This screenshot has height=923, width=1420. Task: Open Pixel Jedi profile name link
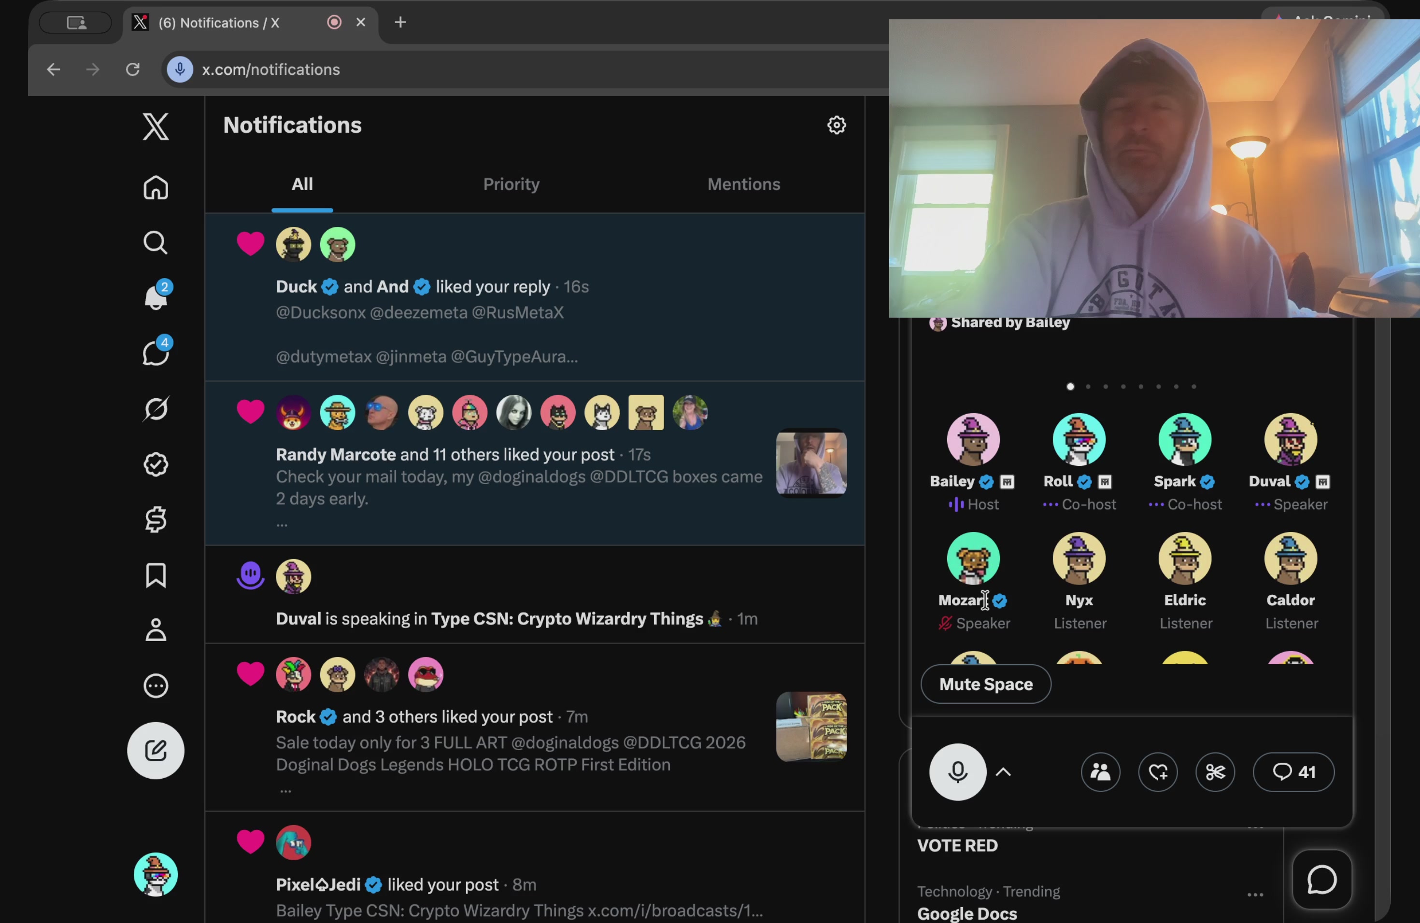(318, 885)
